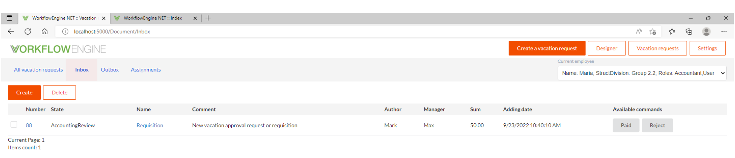Image resolution: width=735 pixels, height=158 pixels.
Task: Open browser profile avatar icon
Action: click(706, 32)
